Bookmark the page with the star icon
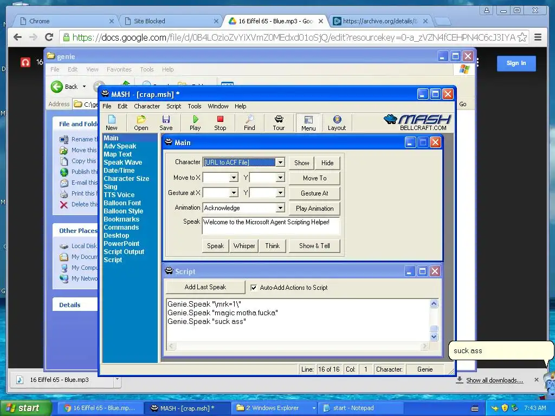 522,37
